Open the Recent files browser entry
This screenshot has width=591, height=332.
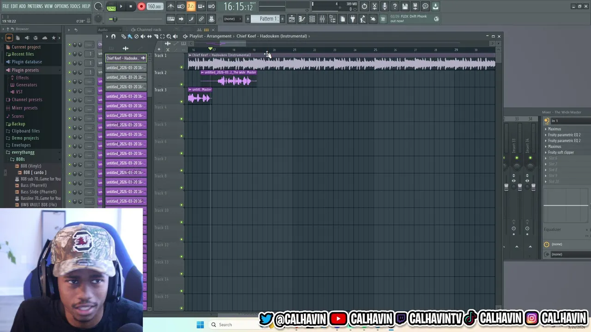coord(23,54)
